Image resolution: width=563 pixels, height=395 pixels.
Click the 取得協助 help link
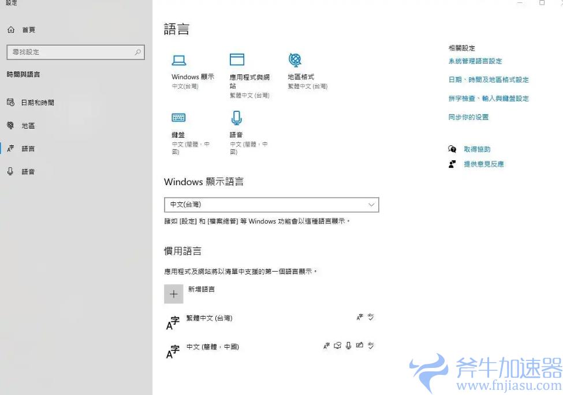click(477, 149)
